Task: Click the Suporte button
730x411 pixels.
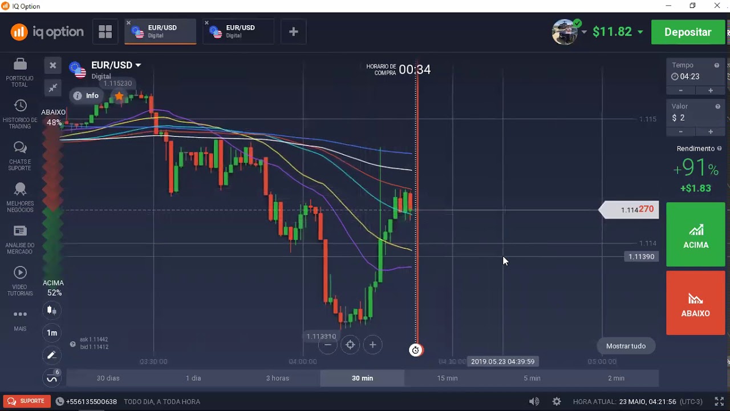Action: coord(26,401)
